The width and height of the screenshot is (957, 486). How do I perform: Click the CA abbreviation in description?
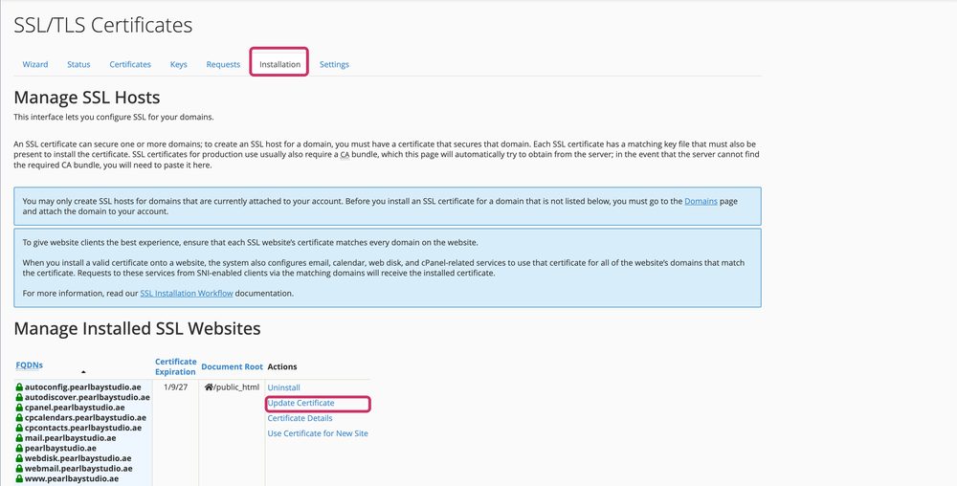(345, 155)
